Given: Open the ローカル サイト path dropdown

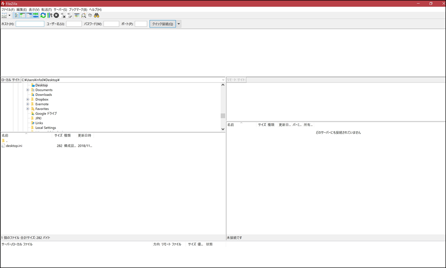Looking at the screenshot, I should click(223, 80).
